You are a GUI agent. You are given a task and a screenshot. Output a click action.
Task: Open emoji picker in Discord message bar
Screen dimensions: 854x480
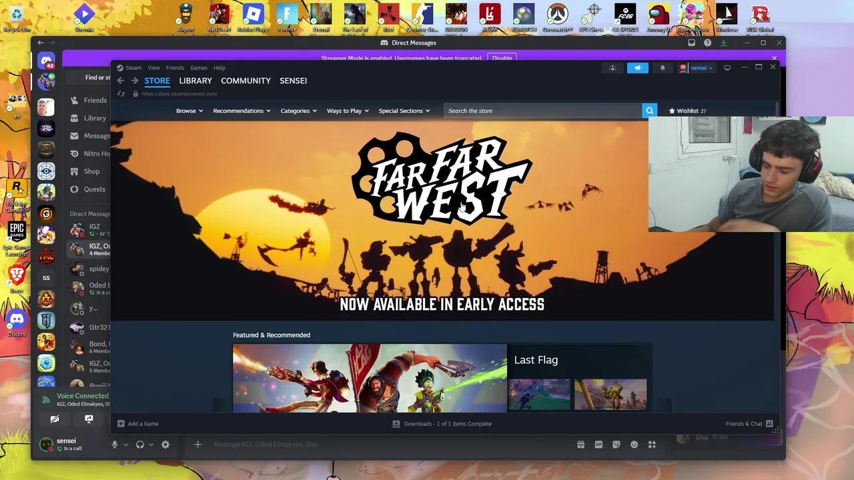click(x=634, y=445)
